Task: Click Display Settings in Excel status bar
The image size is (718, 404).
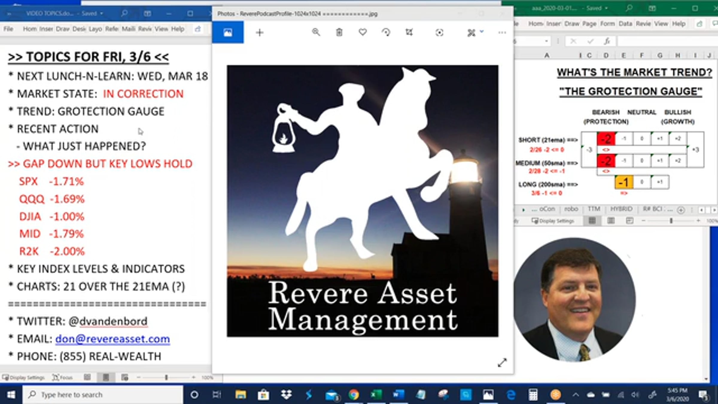Action: pyautogui.click(x=553, y=221)
